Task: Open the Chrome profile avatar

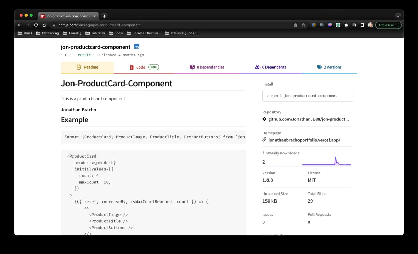Action: [371, 25]
